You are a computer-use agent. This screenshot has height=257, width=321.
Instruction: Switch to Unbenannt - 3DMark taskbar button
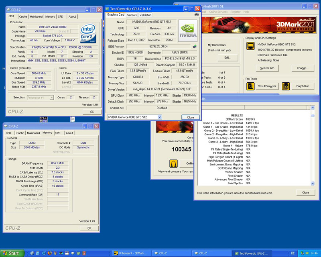132,253
